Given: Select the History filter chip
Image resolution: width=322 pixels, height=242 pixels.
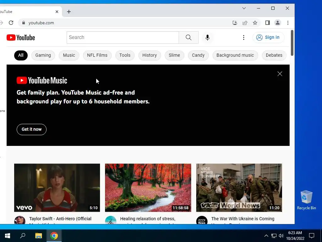Looking at the screenshot, I should (149, 55).
